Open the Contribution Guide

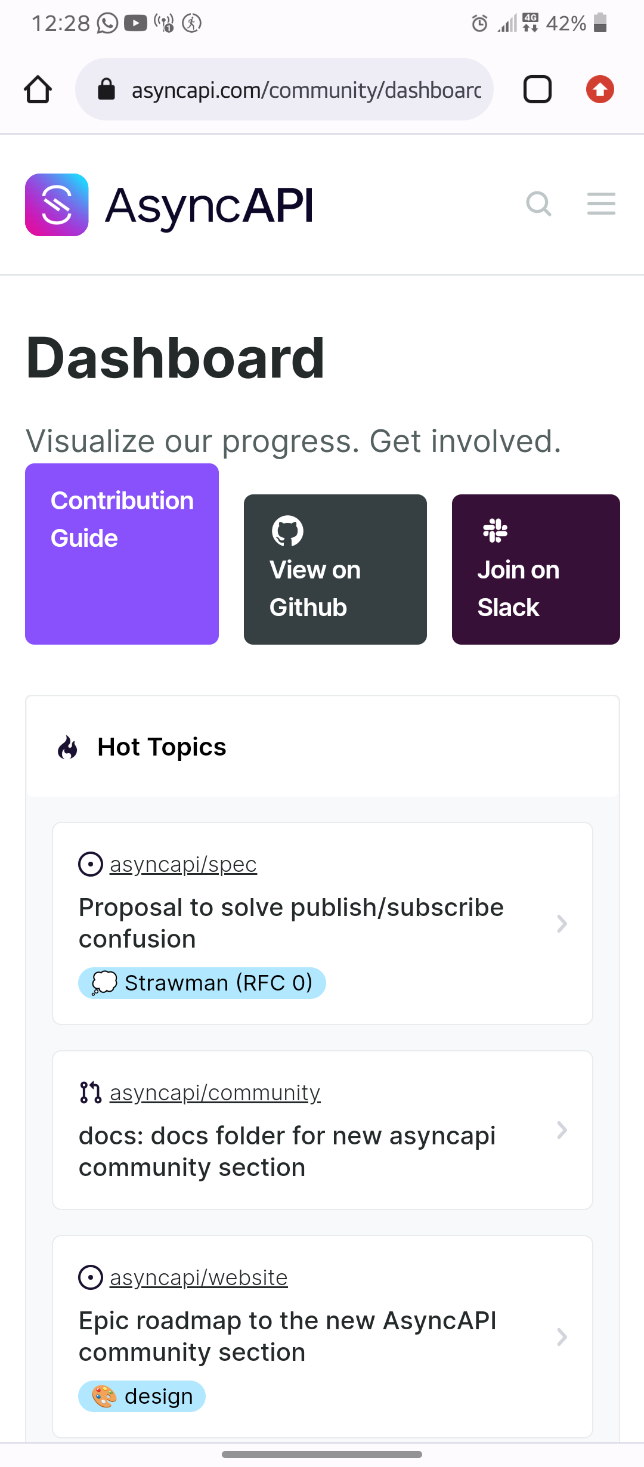tap(122, 554)
